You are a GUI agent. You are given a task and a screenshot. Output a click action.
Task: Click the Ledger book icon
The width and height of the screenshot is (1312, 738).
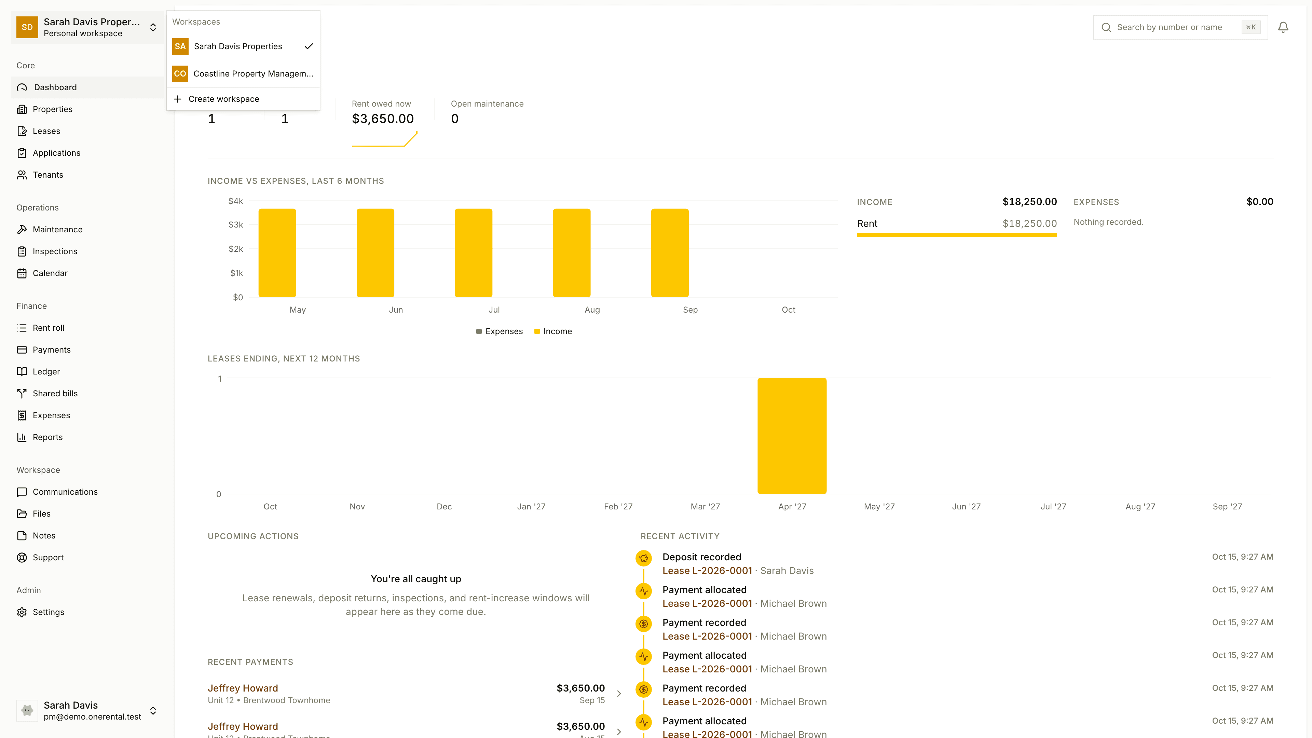tap(22, 372)
